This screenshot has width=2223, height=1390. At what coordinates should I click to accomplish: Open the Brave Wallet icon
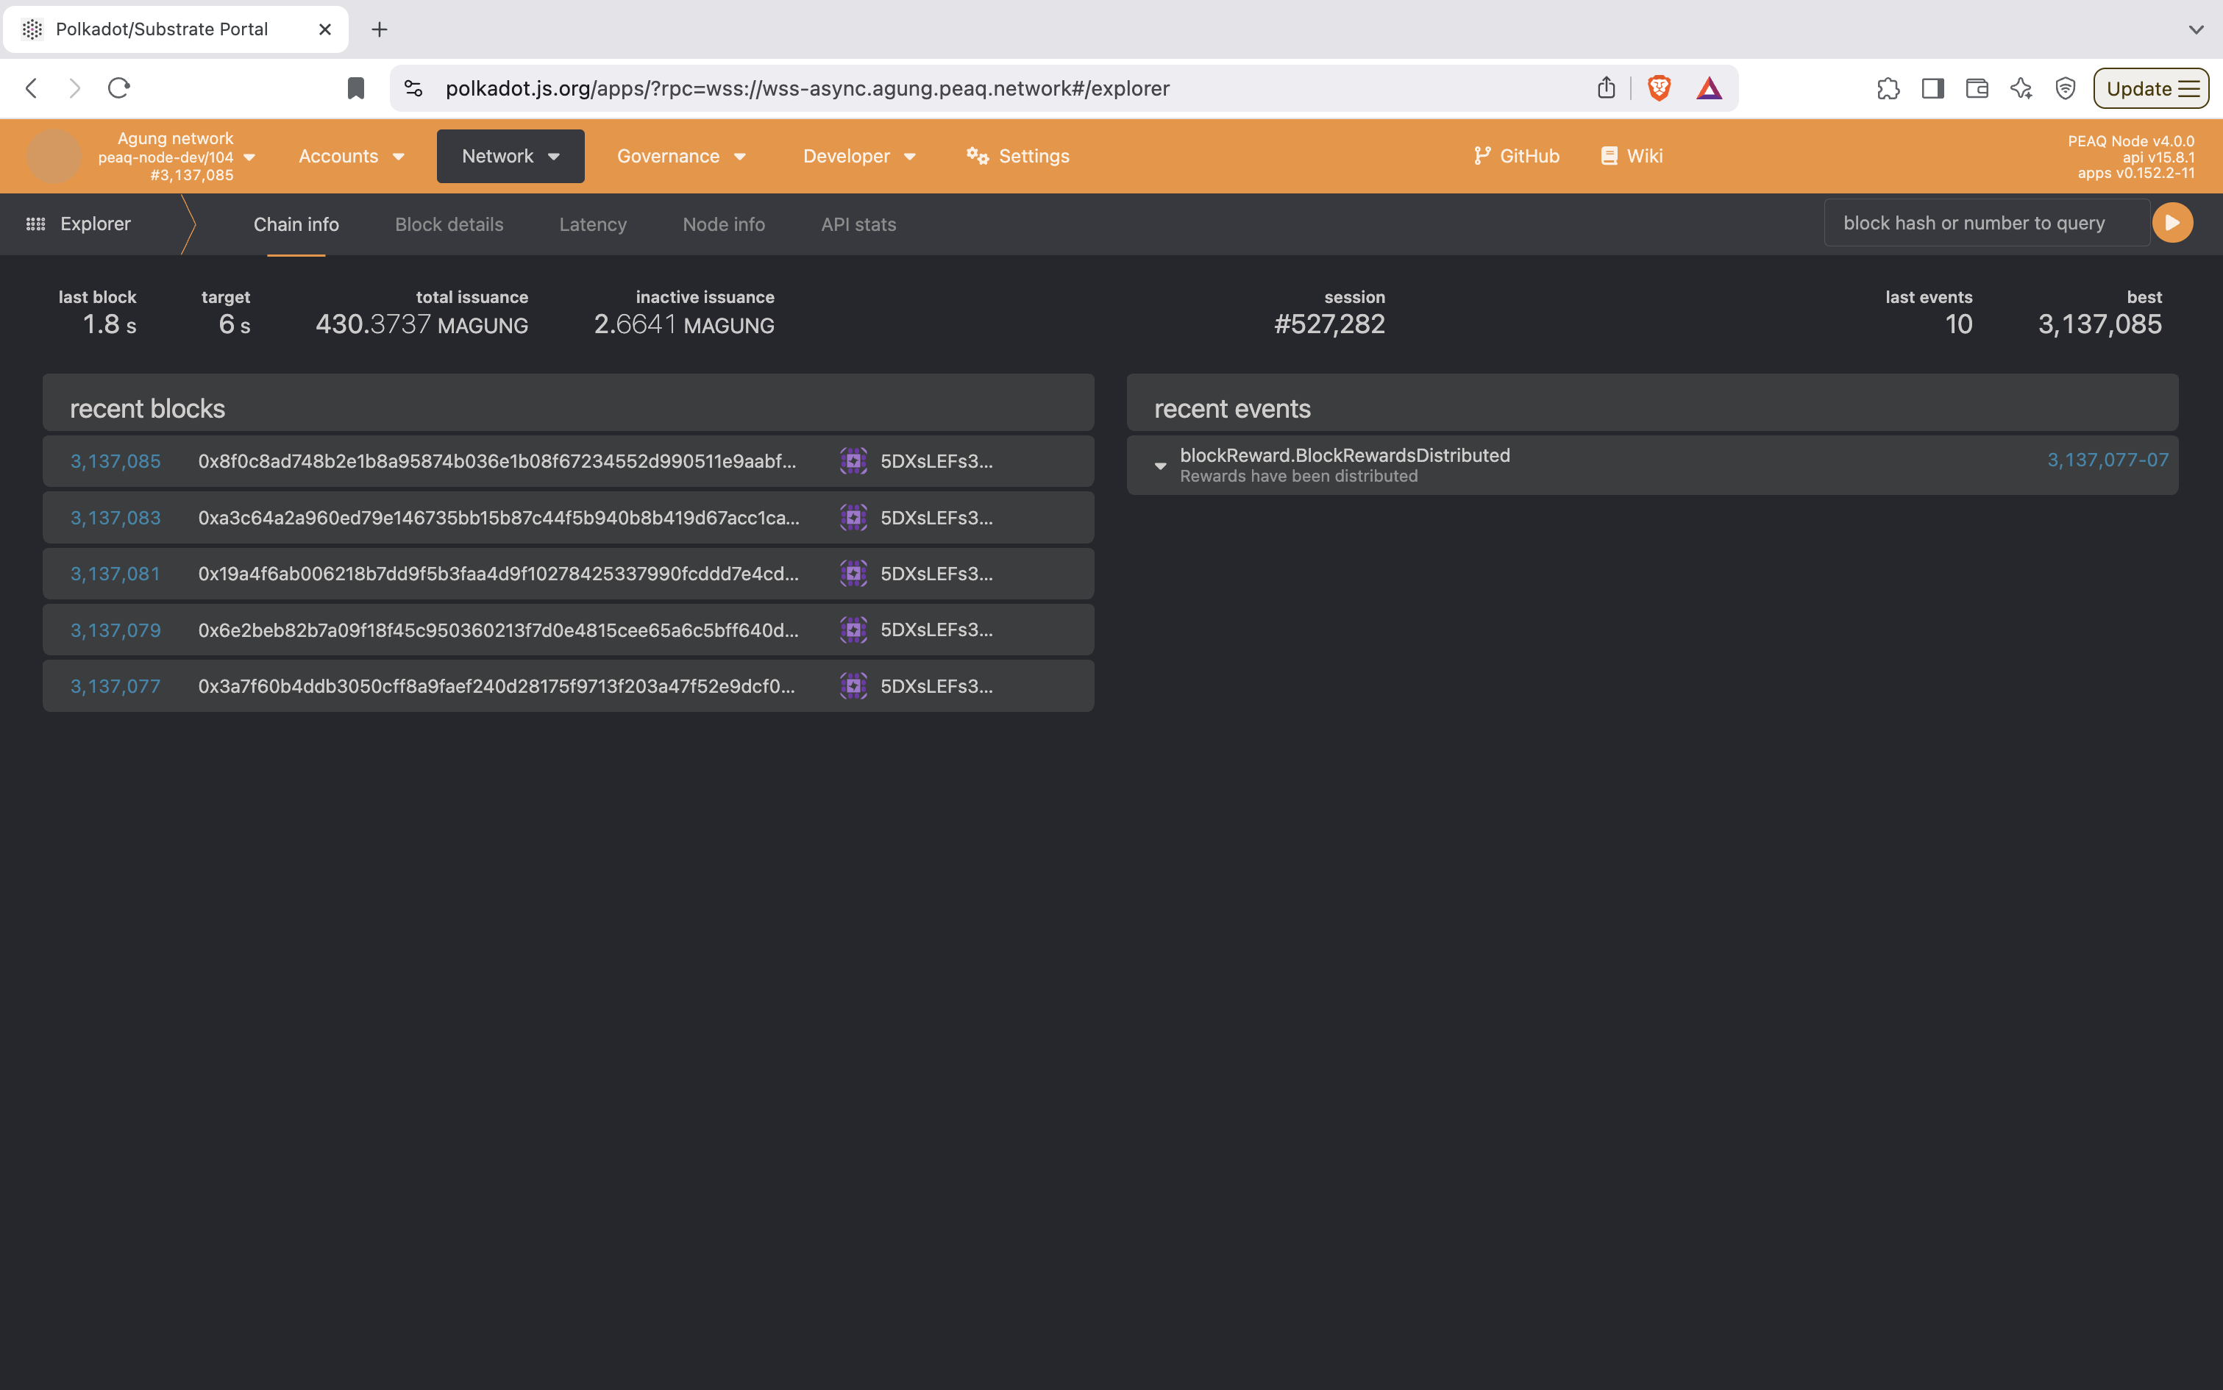1977,88
